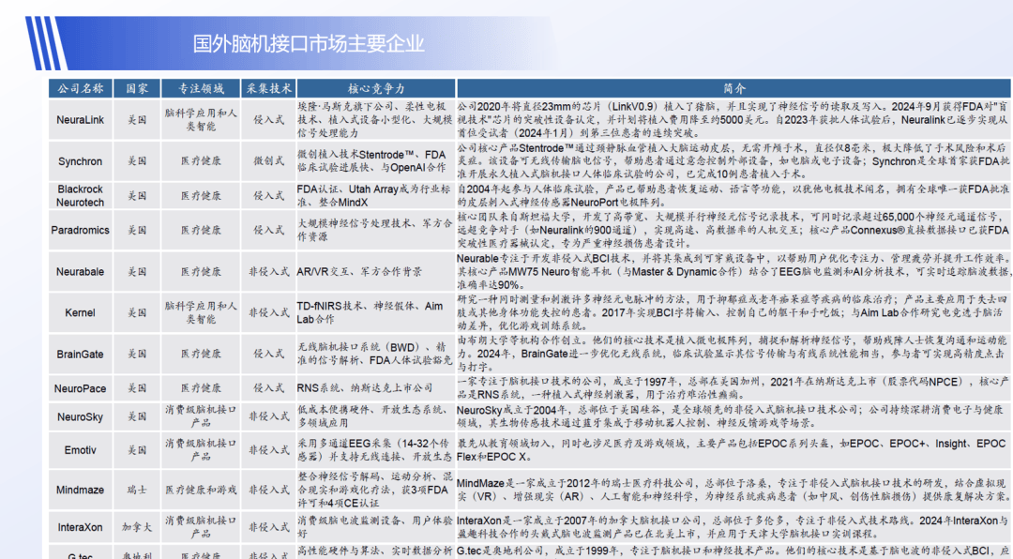
Task: Select the 简介 column header
Action: [x=733, y=88]
